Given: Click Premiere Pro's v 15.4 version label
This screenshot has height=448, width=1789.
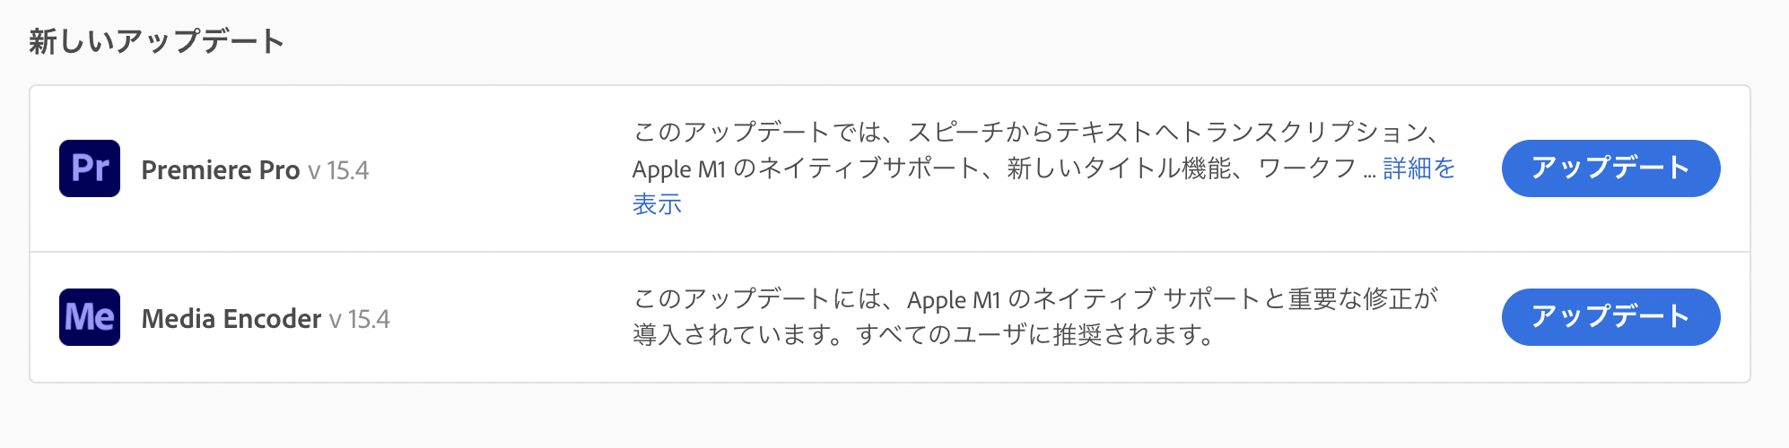Looking at the screenshot, I should click(338, 170).
